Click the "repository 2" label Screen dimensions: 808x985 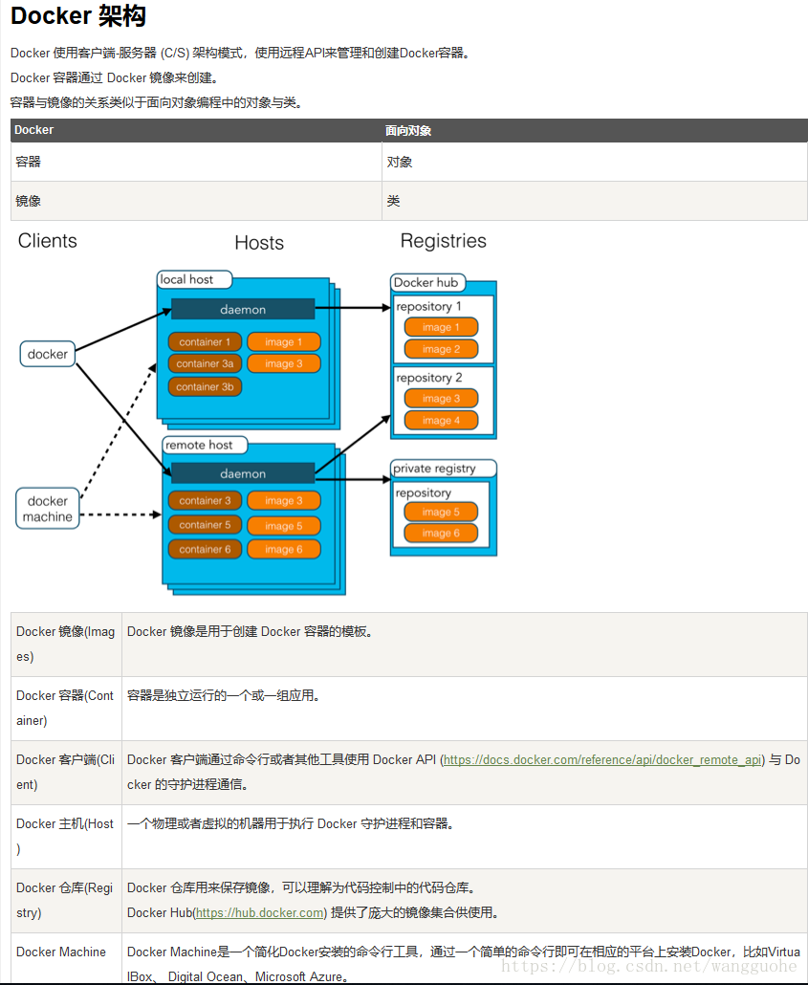(428, 378)
